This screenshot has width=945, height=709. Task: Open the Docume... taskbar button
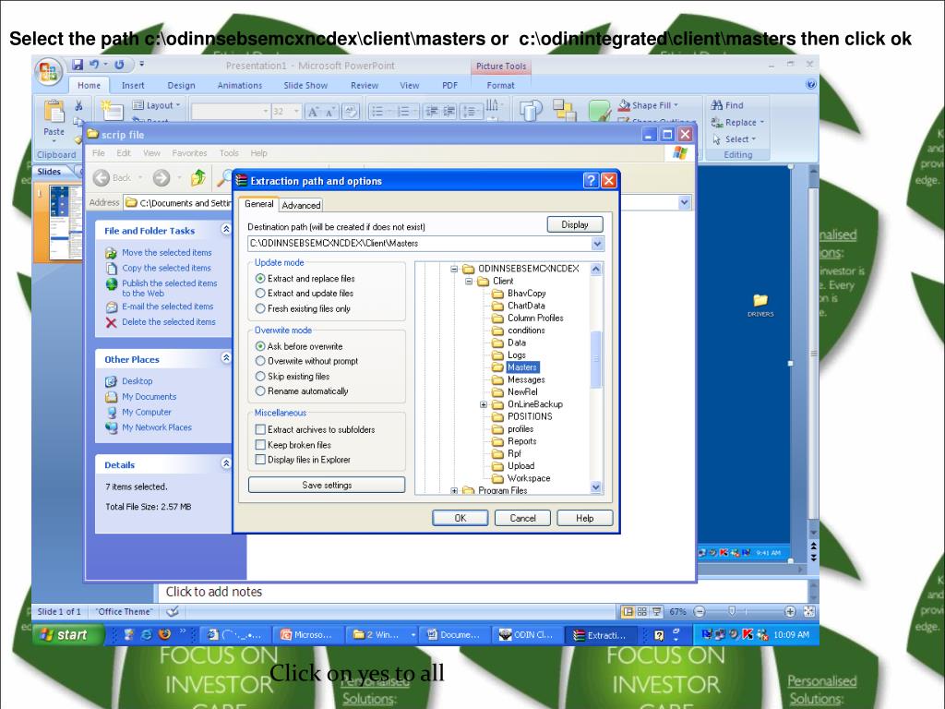point(455,635)
